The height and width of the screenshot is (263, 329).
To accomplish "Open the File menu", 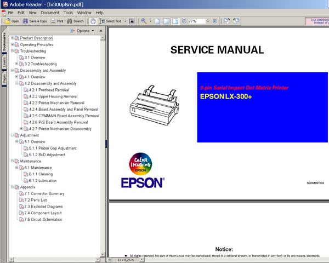I will point(11,13).
